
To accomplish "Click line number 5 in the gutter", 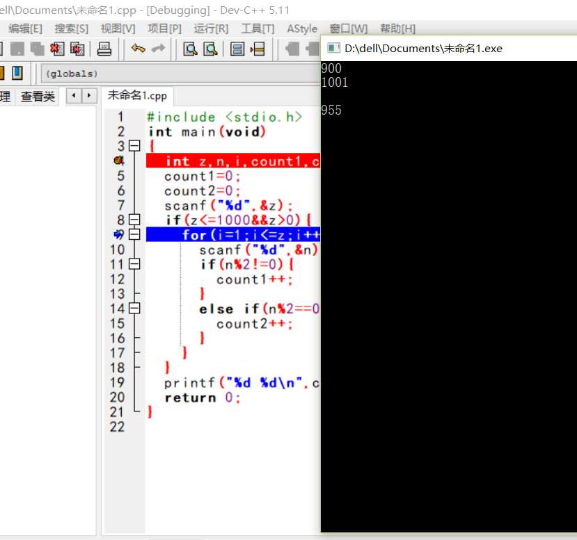I will click(x=120, y=176).
